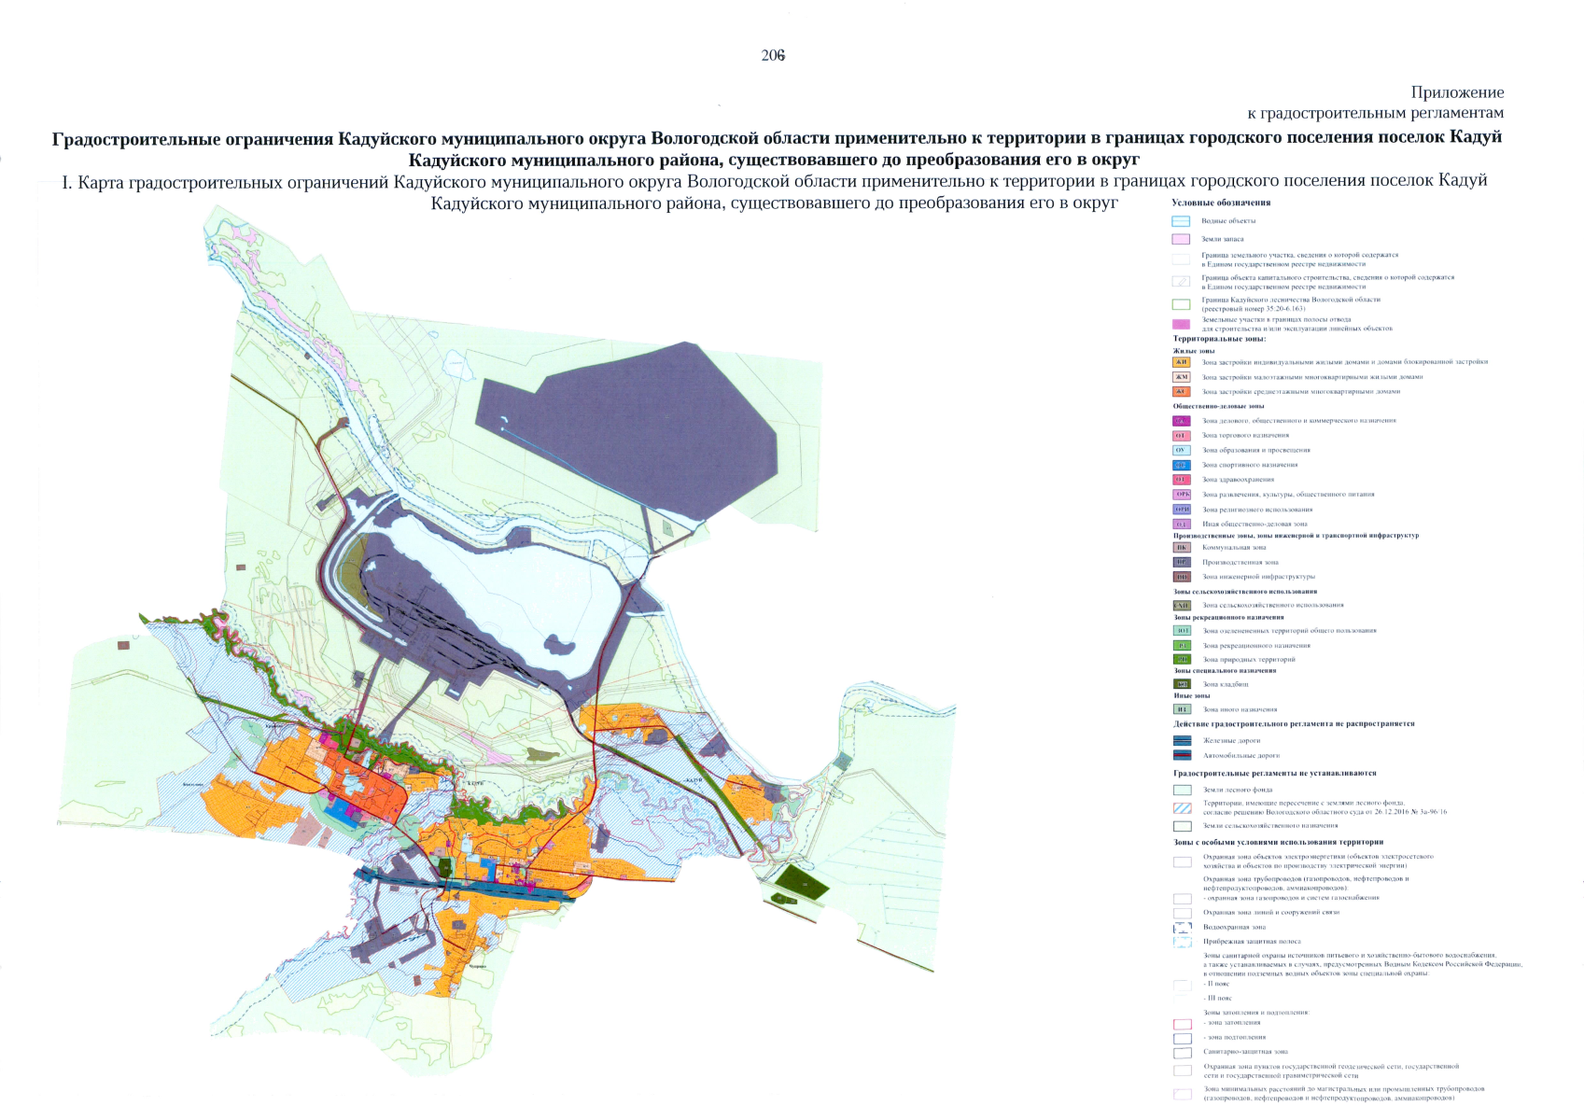The height and width of the screenshot is (1120, 1584).
Task: Click the page number 206
Action: [x=773, y=56]
